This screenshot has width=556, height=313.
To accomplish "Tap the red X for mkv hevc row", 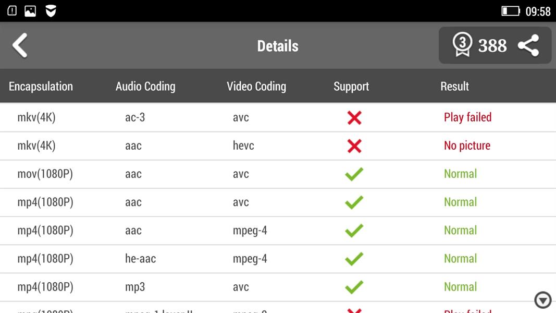I will coord(354,146).
